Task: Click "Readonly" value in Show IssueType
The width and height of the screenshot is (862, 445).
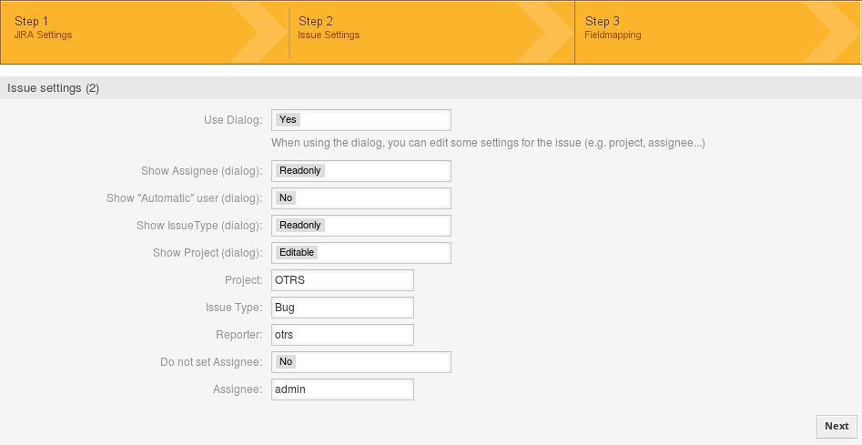Action: tap(300, 226)
